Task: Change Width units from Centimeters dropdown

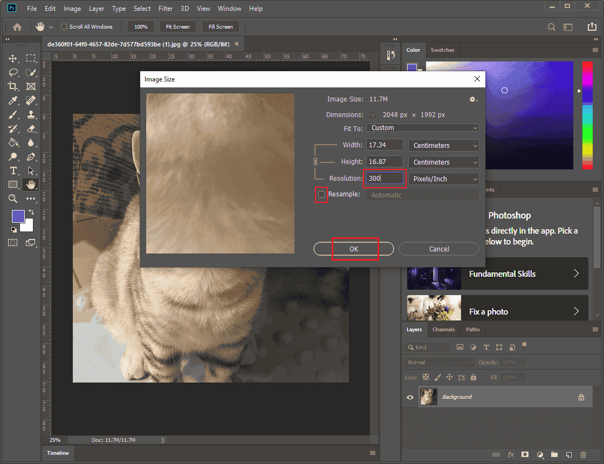Action: [443, 145]
